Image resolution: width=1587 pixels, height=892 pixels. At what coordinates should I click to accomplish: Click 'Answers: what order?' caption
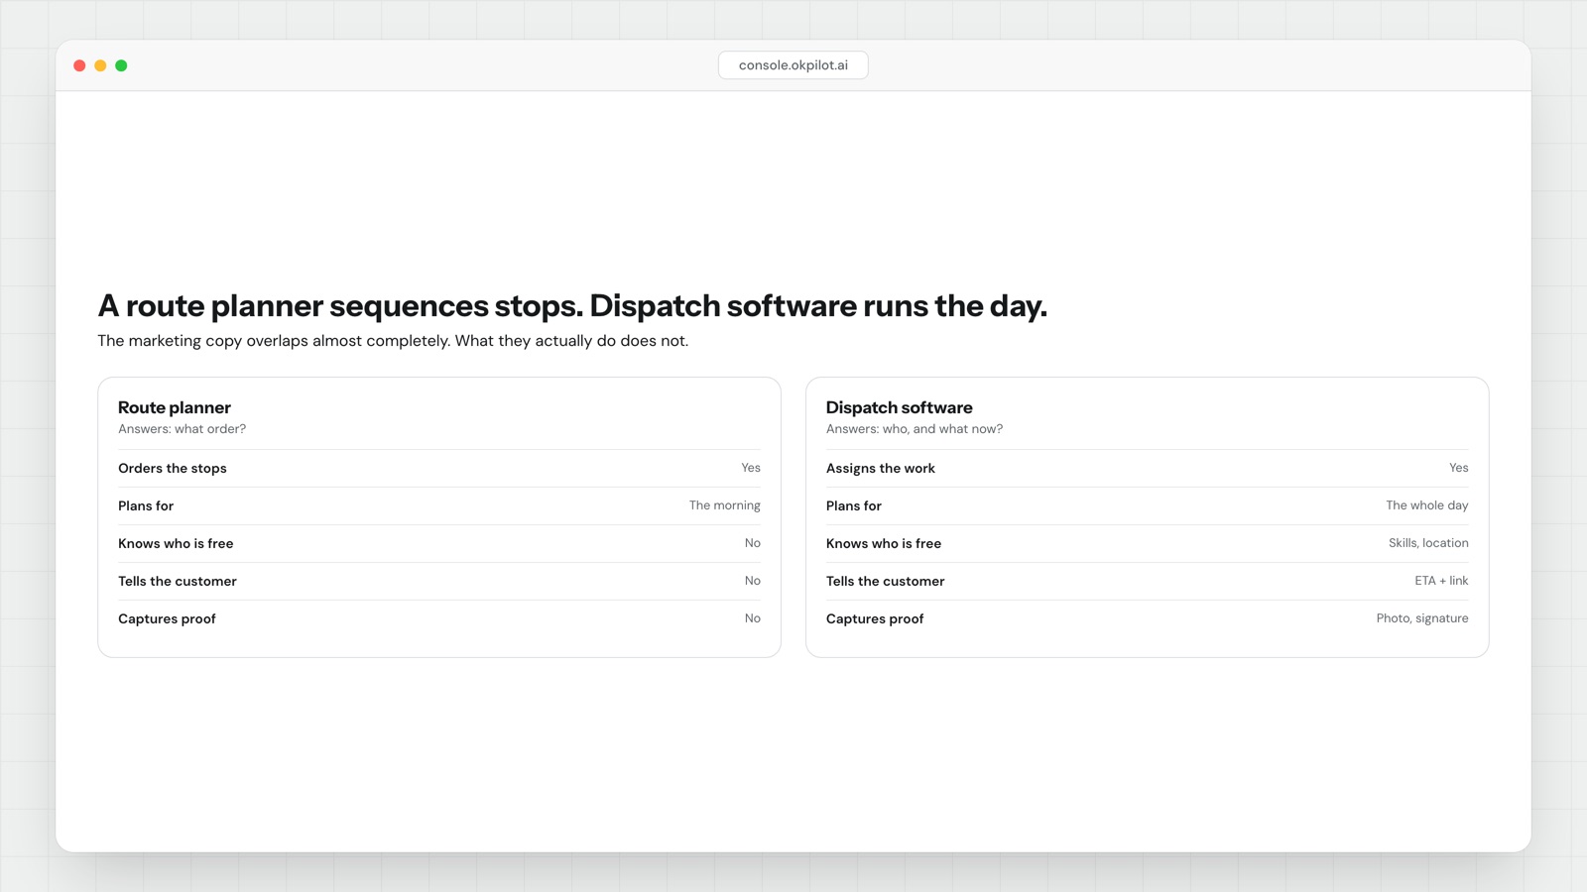(x=182, y=429)
